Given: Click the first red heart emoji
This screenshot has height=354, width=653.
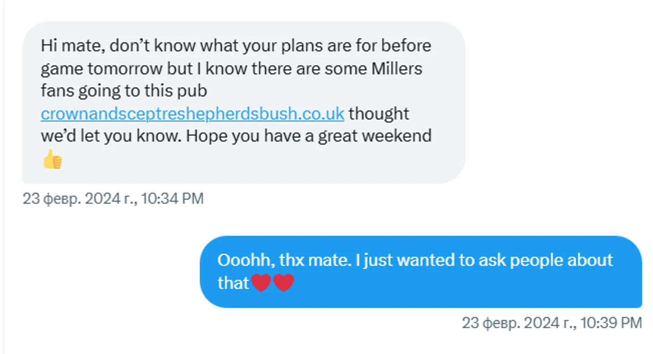Looking at the screenshot, I should coord(261,283).
